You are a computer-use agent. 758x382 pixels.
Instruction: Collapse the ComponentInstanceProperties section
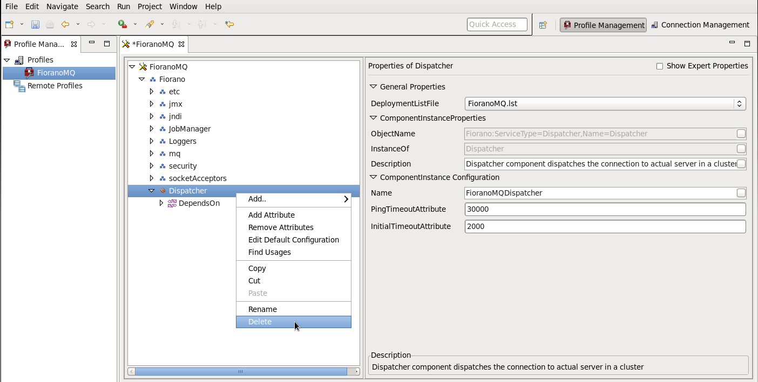(373, 118)
